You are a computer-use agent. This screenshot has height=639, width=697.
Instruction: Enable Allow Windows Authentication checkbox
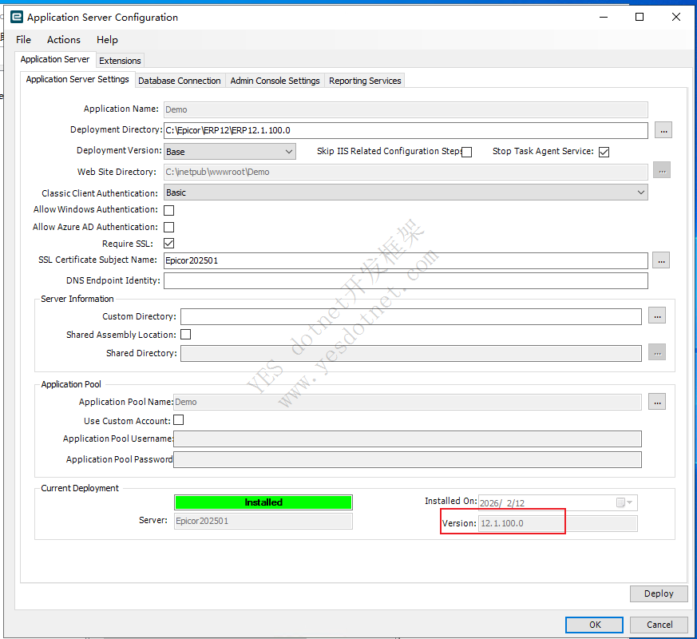click(x=168, y=210)
